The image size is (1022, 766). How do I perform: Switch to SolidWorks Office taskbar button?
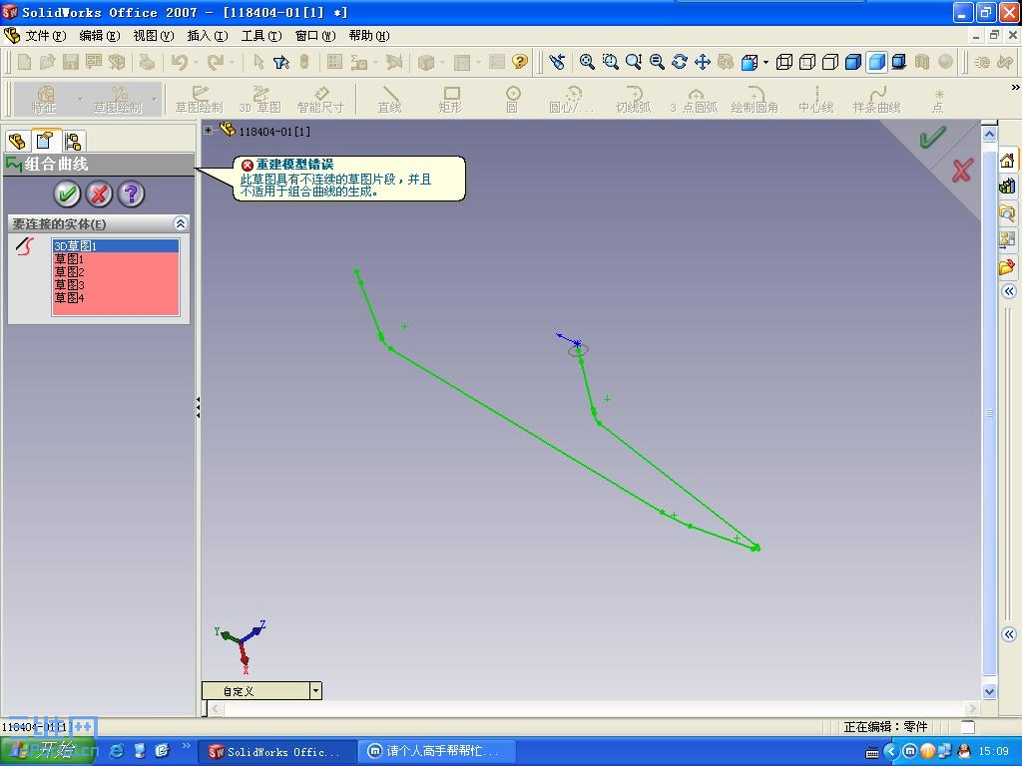[277, 752]
